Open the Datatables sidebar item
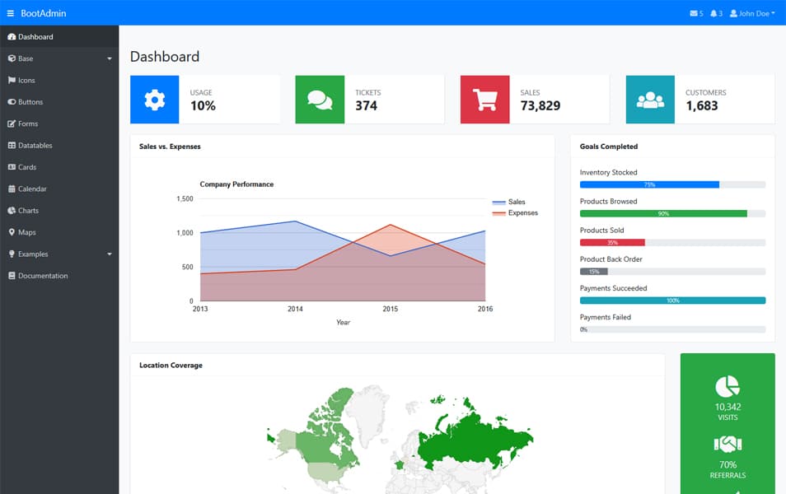786x494 pixels. pos(35,146)
